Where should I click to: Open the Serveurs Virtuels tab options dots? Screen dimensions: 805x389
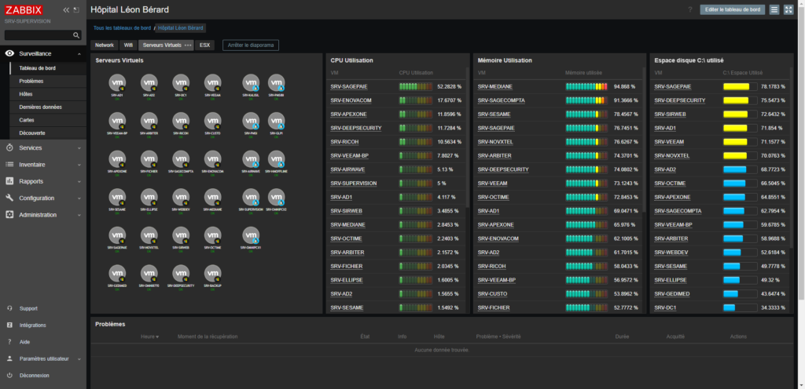click(x=188, y=45)
